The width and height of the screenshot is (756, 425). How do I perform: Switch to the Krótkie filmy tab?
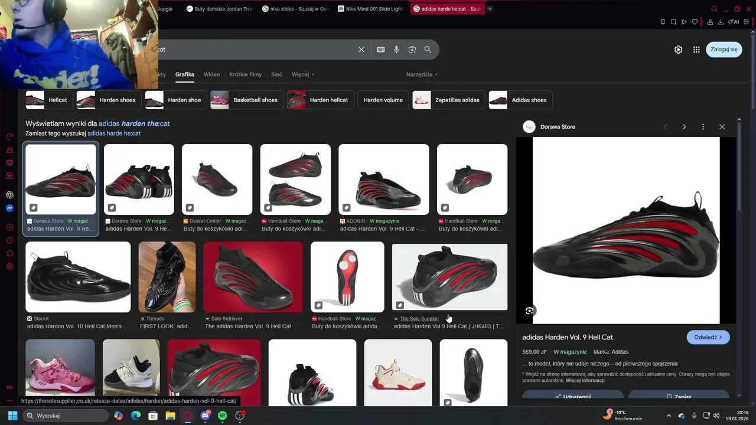[x=246, y=74]
